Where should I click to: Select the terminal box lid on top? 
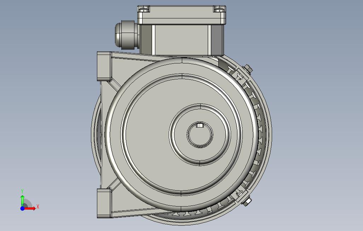(181, 15)
